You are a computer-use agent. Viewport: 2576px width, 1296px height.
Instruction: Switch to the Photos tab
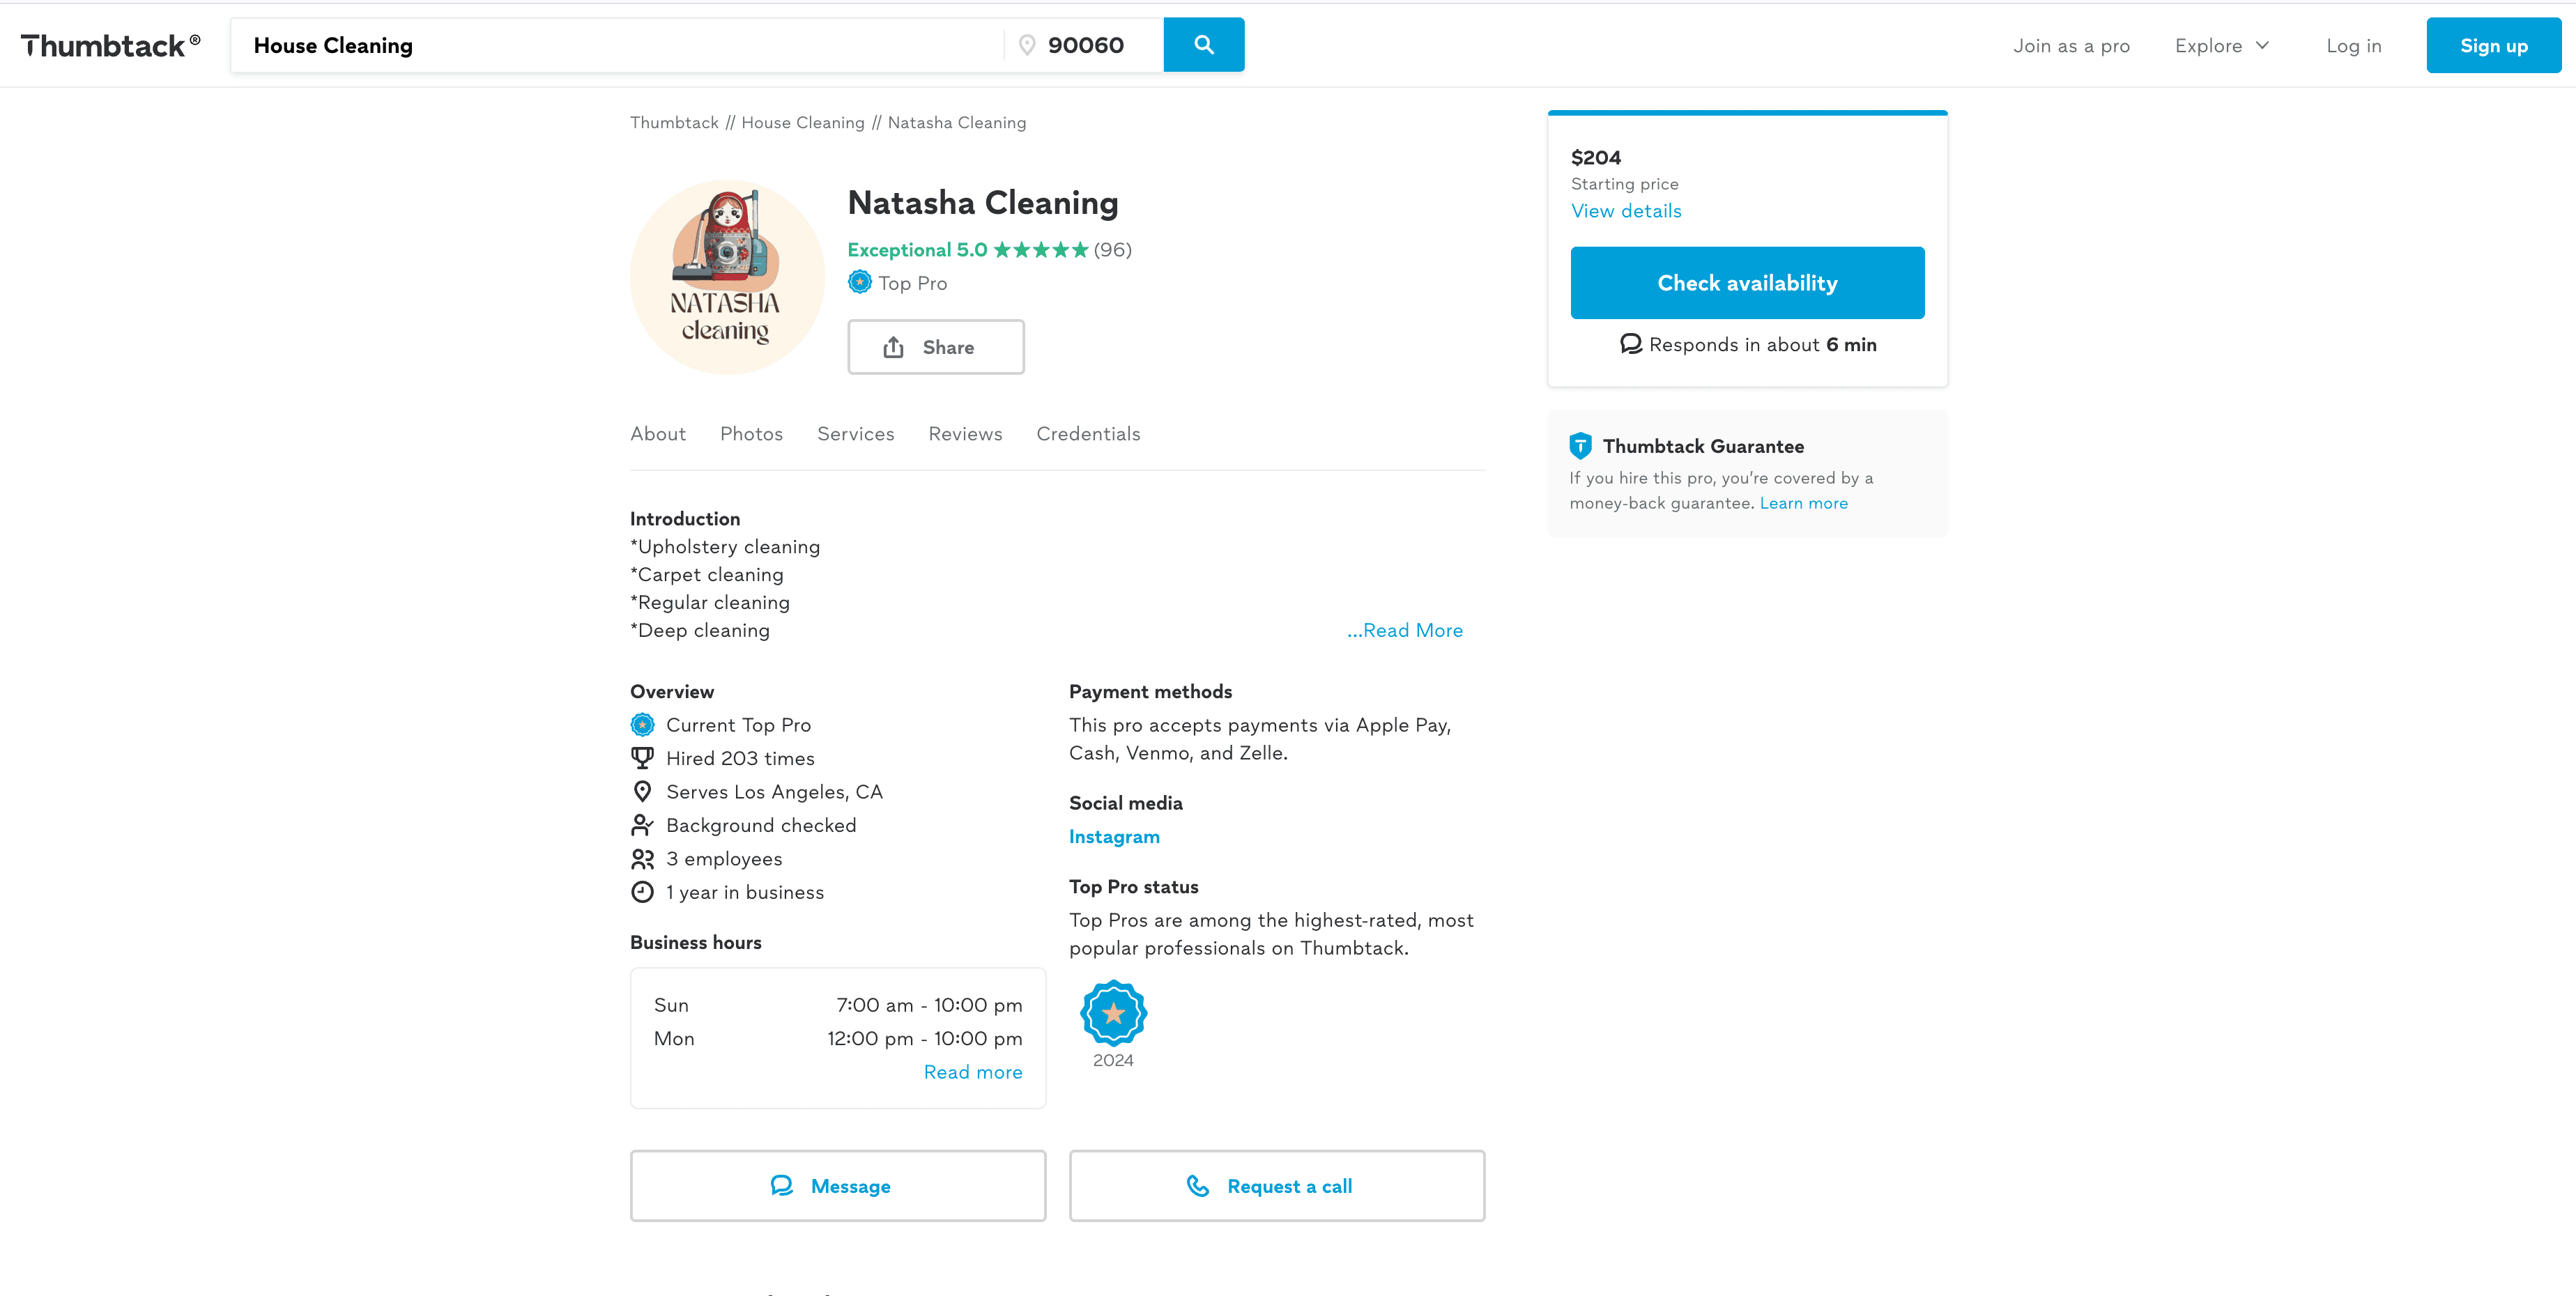751,434
